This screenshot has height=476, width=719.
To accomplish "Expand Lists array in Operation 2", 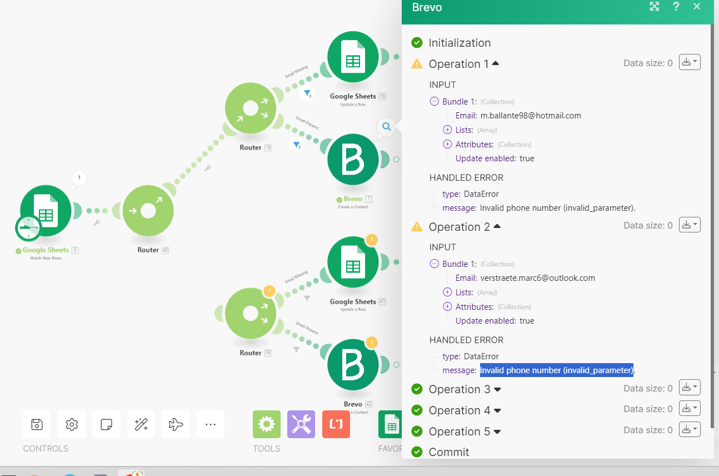I will tap(447, 292).
